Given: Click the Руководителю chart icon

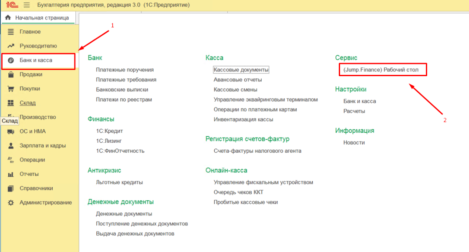Looking at the screenshot, I should (11, 46).
